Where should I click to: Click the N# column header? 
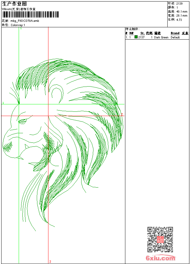[131, 33]
